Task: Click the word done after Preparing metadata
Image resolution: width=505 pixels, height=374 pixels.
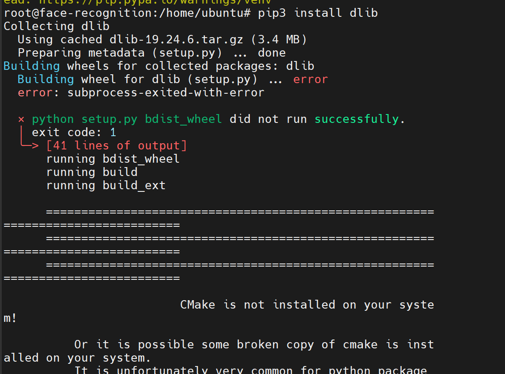Action: tap(271, 53)
